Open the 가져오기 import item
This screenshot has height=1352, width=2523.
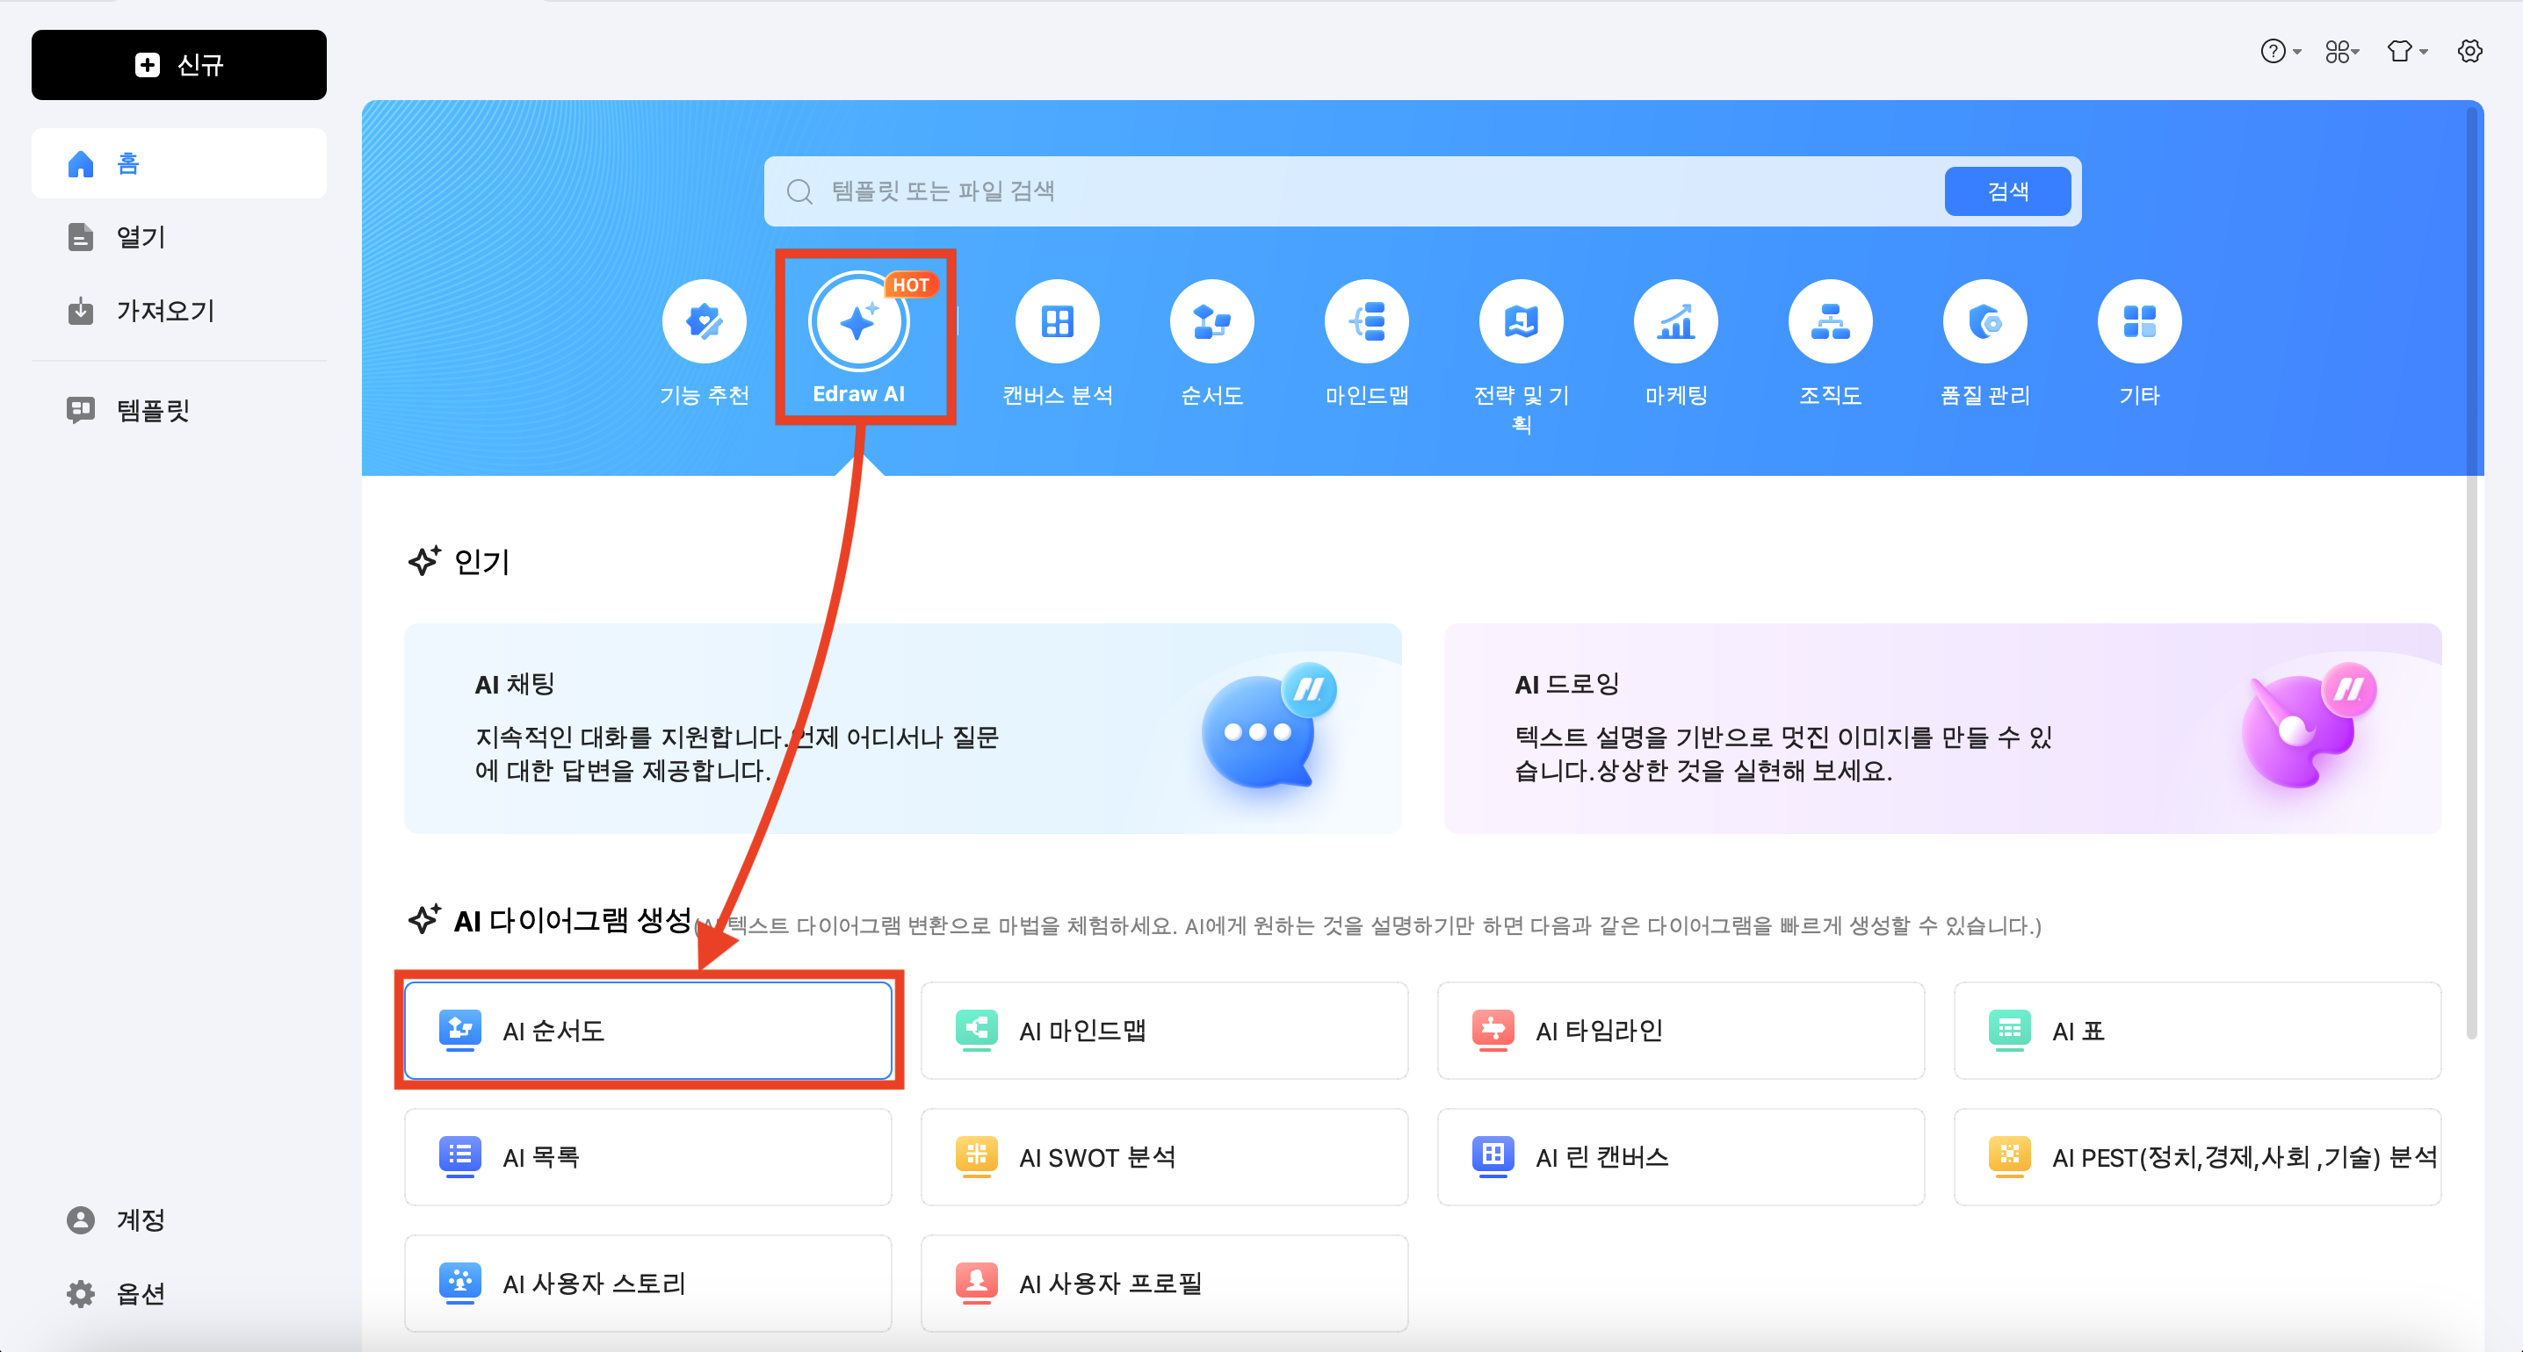[179, 312]
